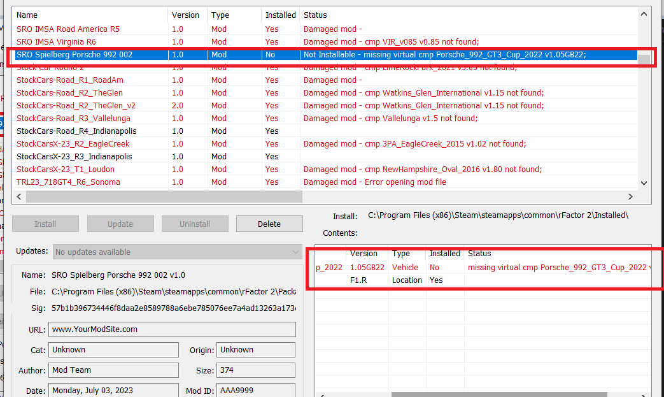664x397 pixels.
Task: Open the Updates dropdown
Action: point(178,252)
